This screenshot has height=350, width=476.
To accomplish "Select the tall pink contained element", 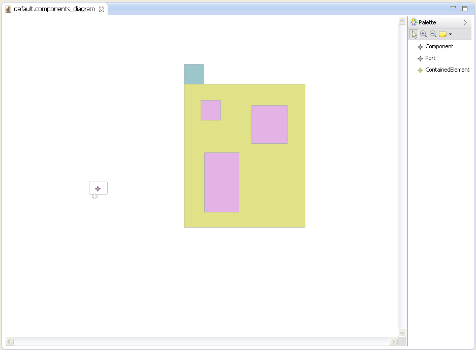I will point(221,182).
